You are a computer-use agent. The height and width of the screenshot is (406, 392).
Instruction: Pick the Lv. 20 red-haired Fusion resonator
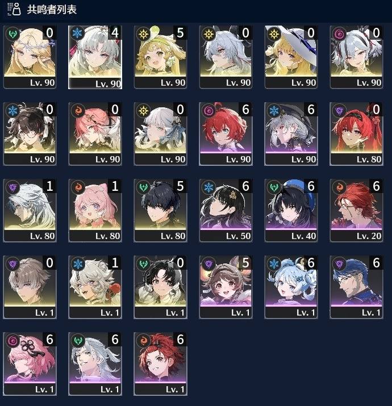click(x=356, y=210)
